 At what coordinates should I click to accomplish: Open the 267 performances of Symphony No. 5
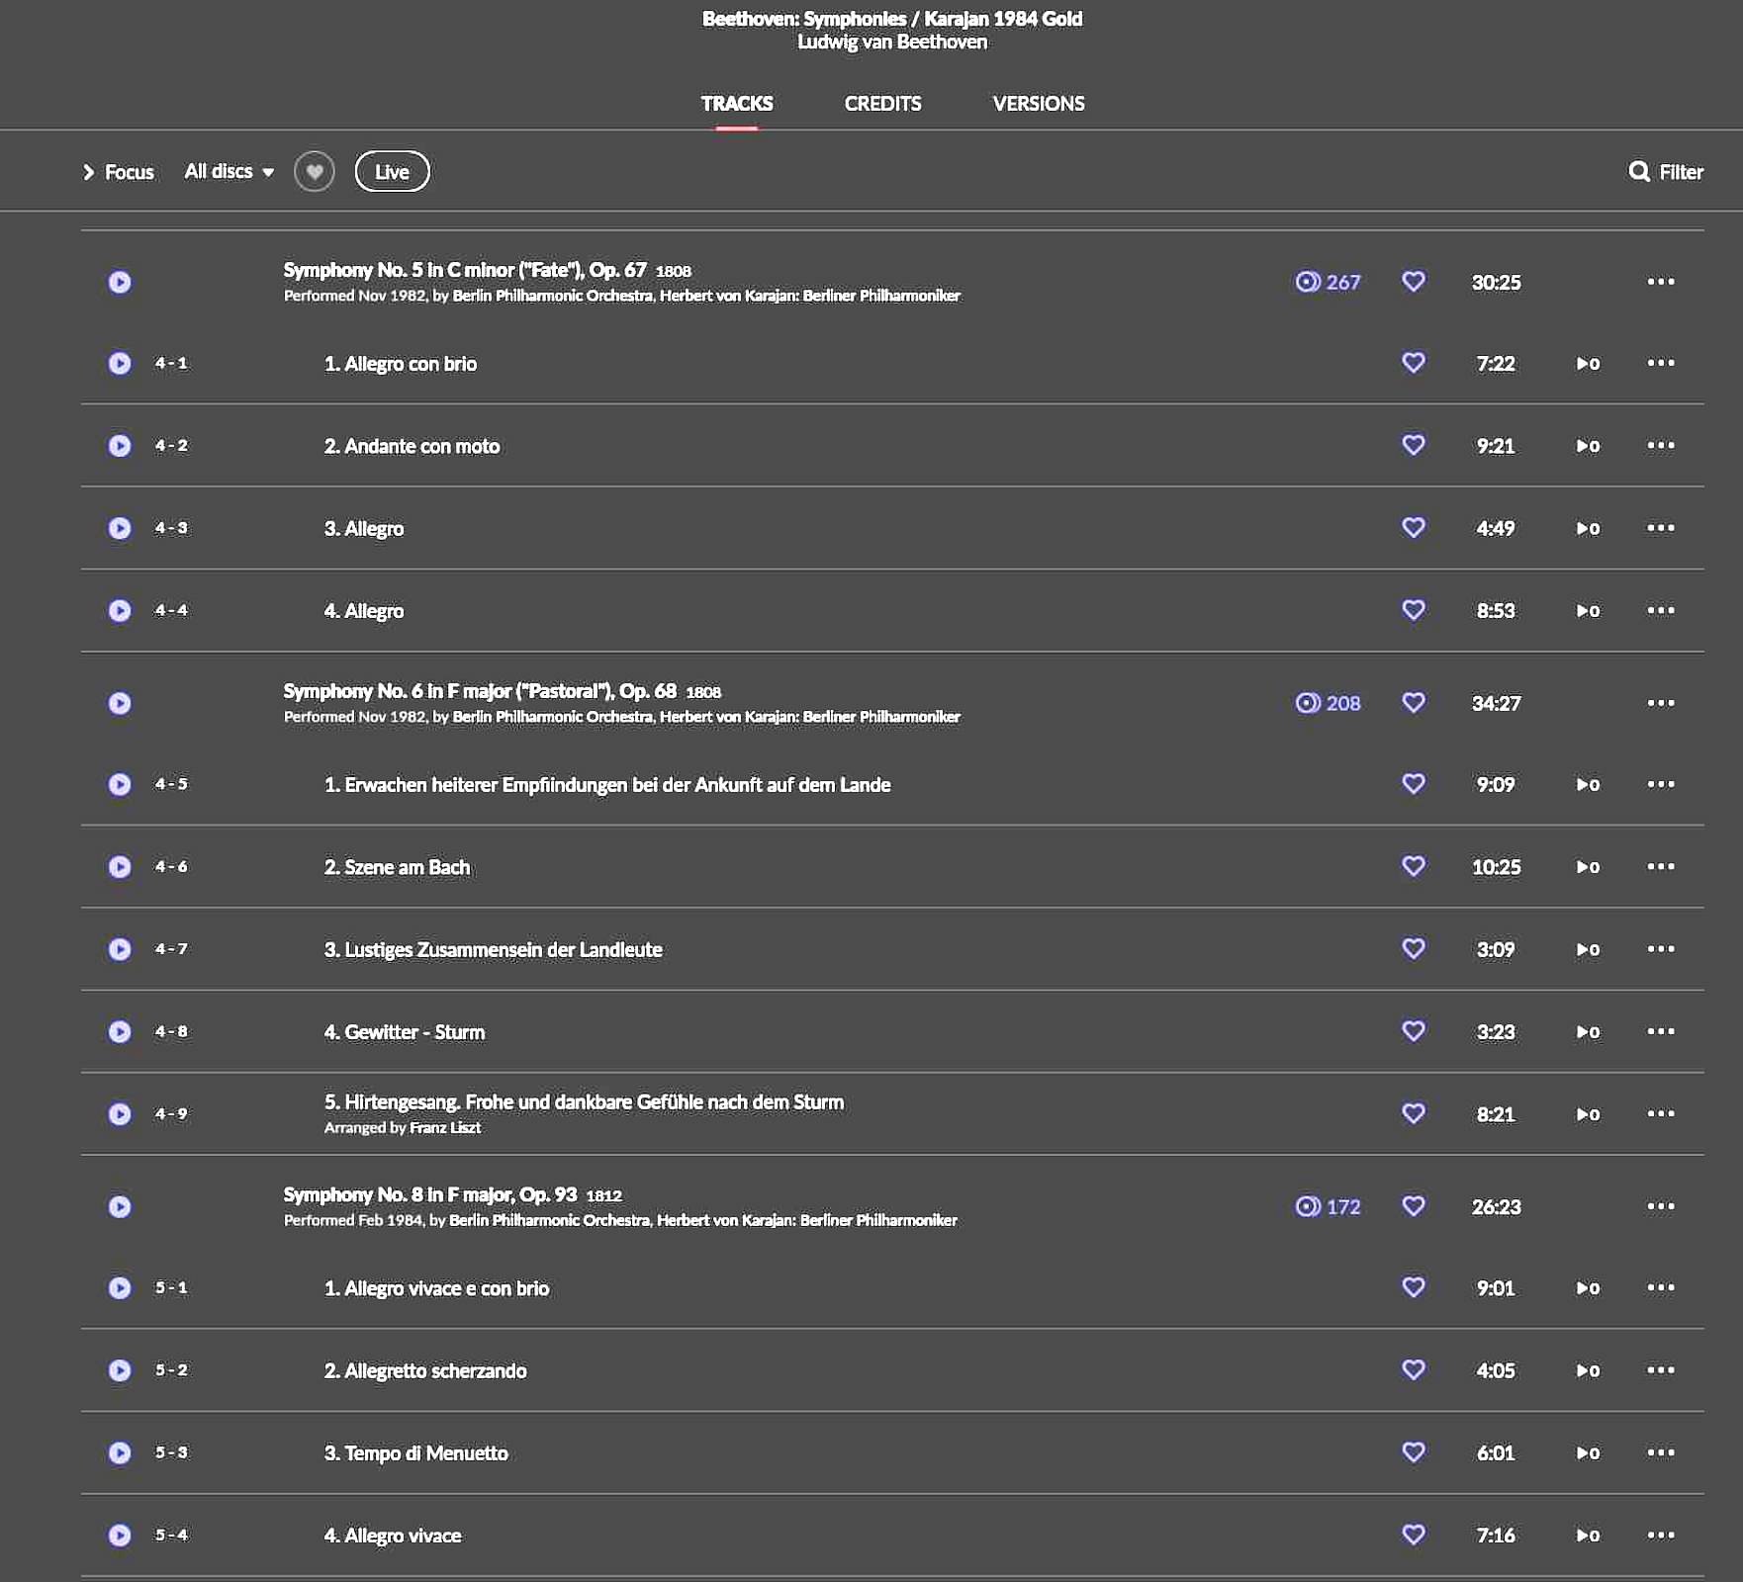pos(1328,283)
